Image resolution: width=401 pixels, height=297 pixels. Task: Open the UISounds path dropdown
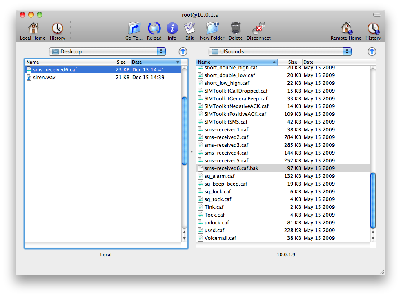pyautogui.click(x=280, y=51)
